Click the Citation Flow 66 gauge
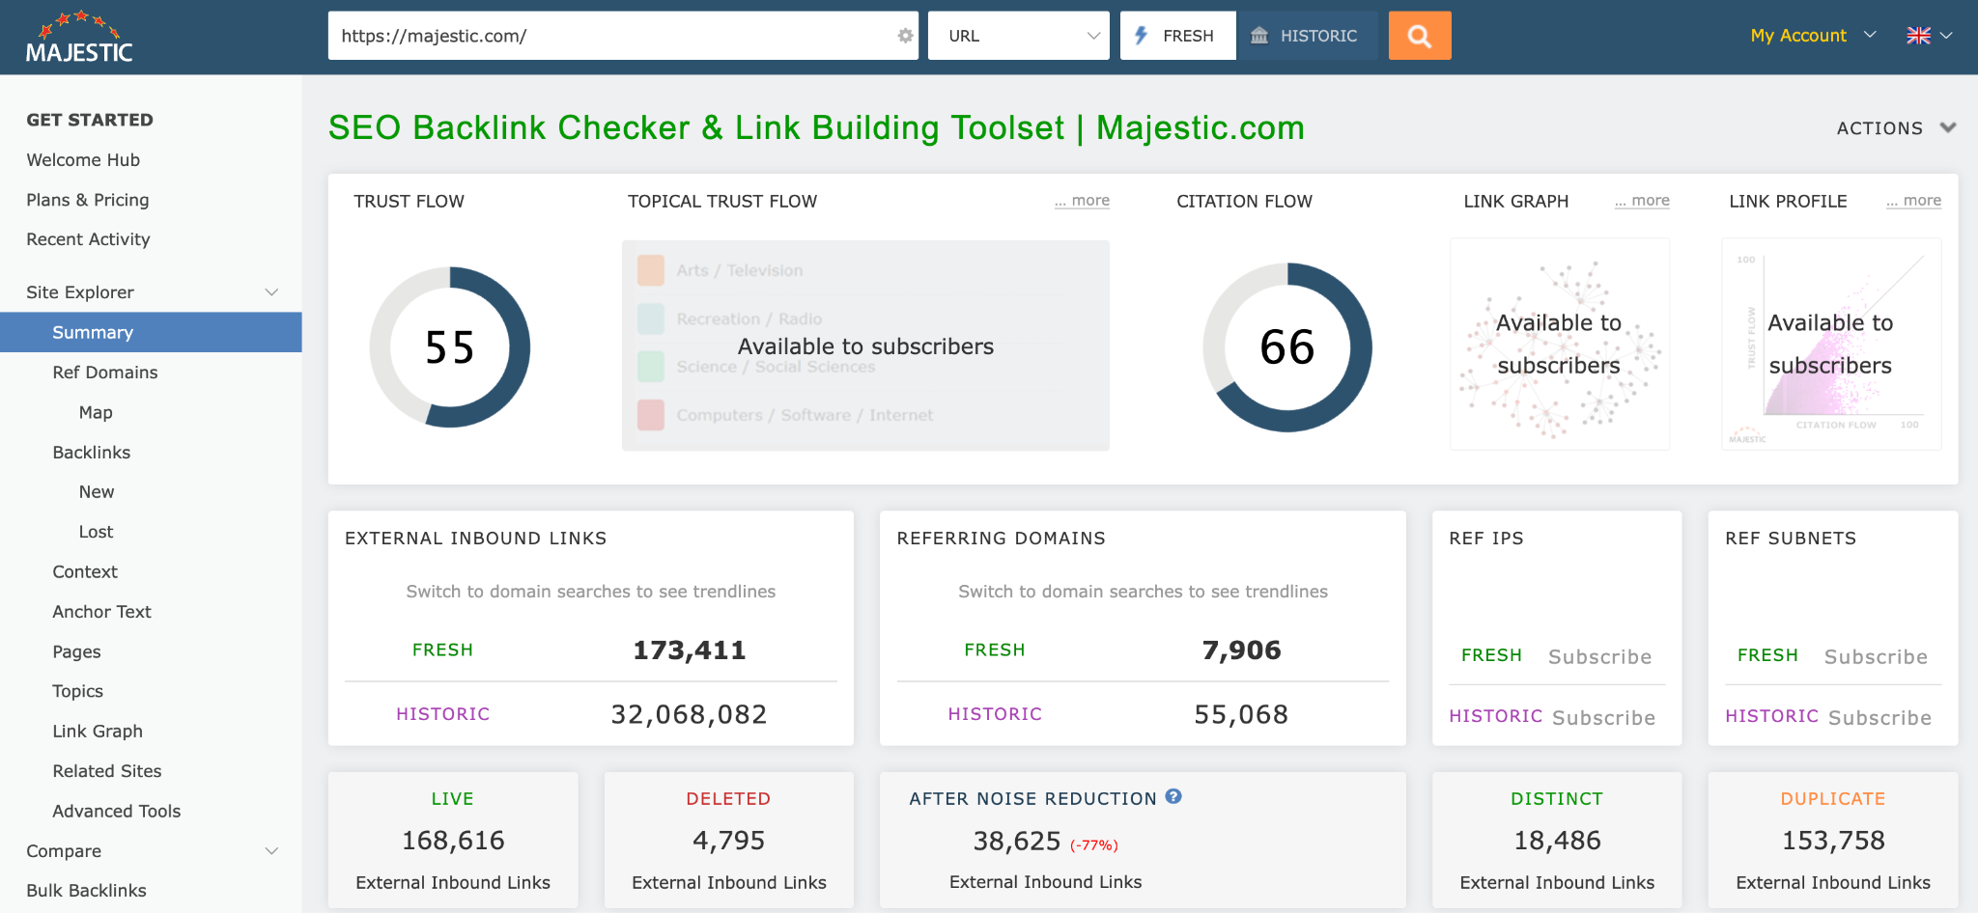The image size is (1978, 913). click(1287, 347)
